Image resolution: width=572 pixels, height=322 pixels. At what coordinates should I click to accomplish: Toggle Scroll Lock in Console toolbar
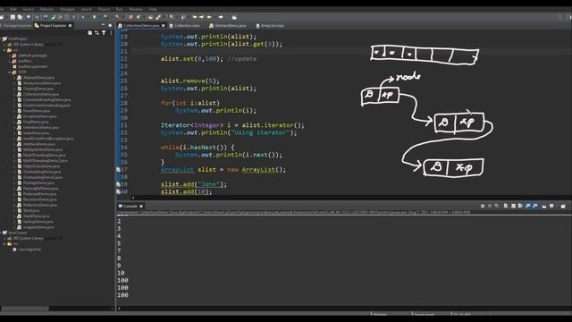point(513,207)
